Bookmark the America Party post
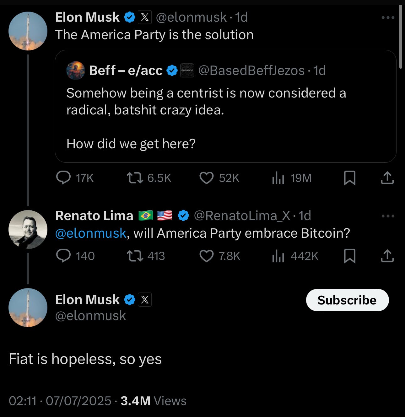The width and height of the screenshot is (405, 417). [x=349, y=178]
